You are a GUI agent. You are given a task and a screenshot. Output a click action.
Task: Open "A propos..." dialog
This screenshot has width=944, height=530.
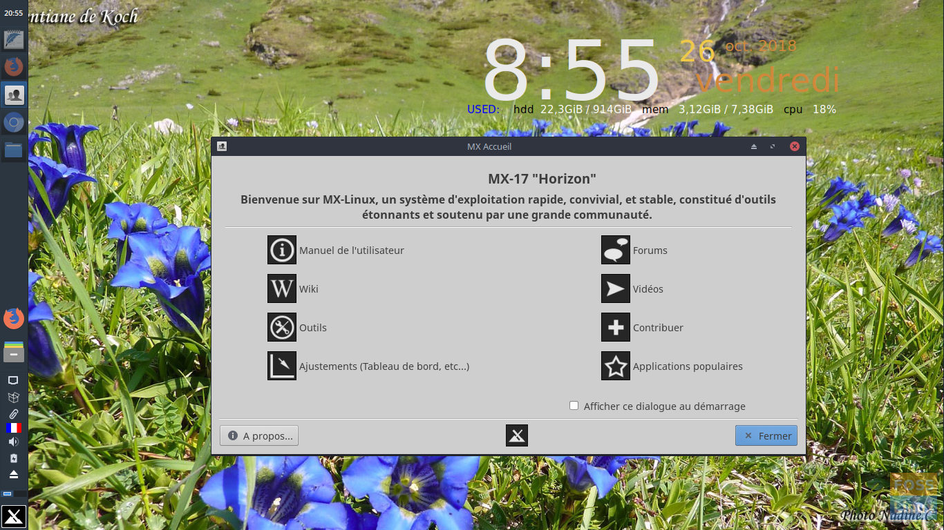tap(258, 435)
